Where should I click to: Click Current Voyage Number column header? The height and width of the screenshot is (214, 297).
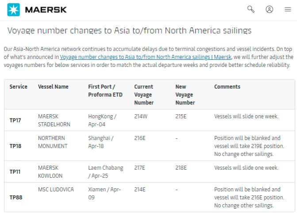pos(144,94)
